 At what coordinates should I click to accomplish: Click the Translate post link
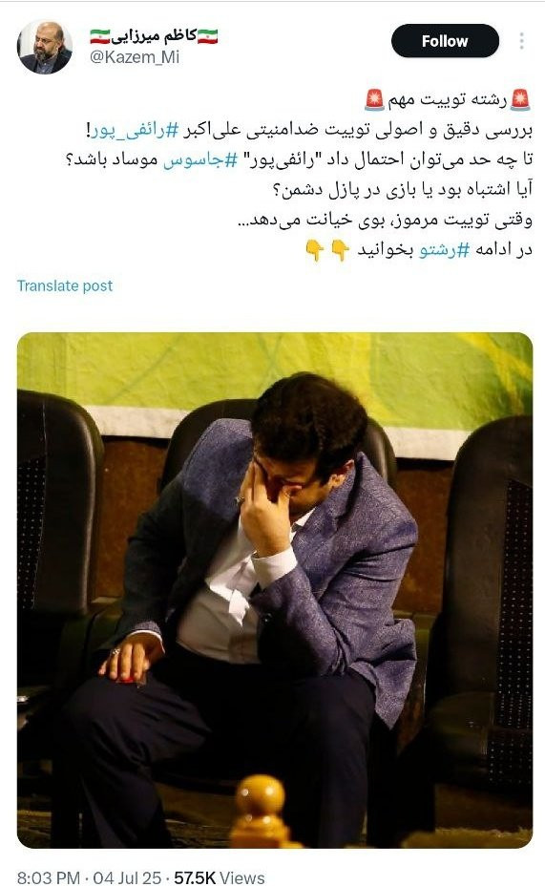pos(65,285)
